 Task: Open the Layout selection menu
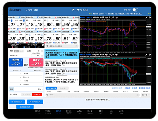coord(32,10)
